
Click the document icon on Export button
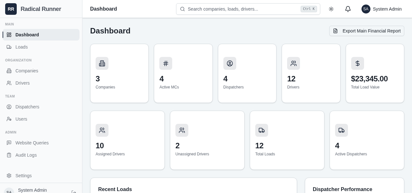[335, 31]
